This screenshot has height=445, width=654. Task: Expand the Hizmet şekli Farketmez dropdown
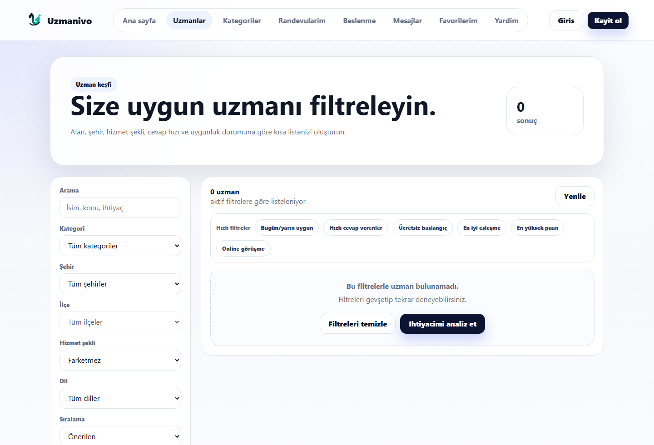(120, 360)
